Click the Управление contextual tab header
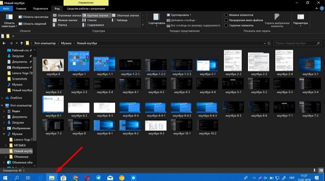Screen dimensions: 325x181 point(86,3)
